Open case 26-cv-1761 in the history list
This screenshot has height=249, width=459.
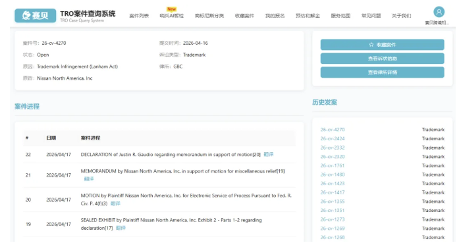[x=333, y=165]
